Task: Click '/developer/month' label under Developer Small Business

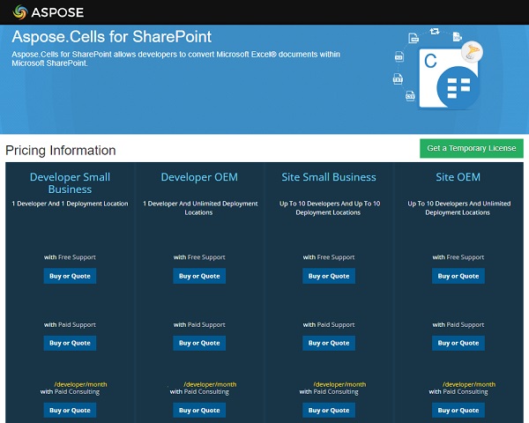Action: click(x=80, y=384)
